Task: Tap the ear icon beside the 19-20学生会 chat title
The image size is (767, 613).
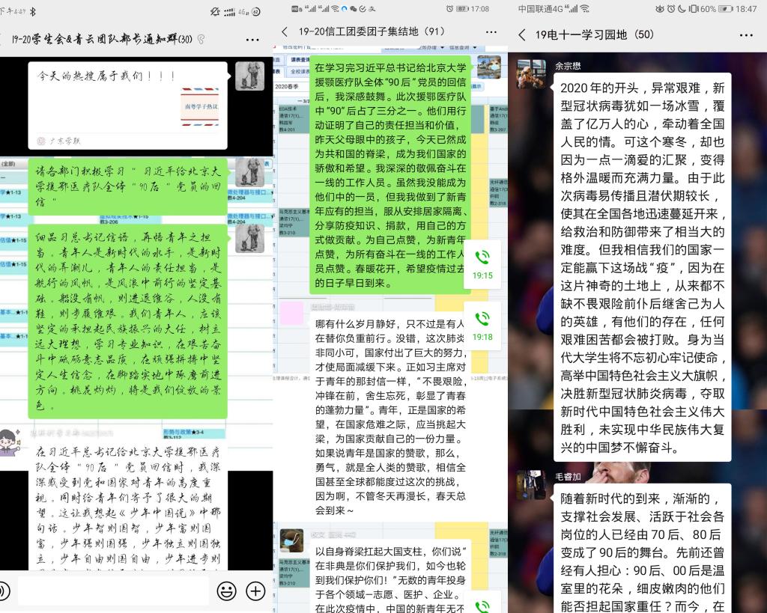Action: click(x=201, y=39)
